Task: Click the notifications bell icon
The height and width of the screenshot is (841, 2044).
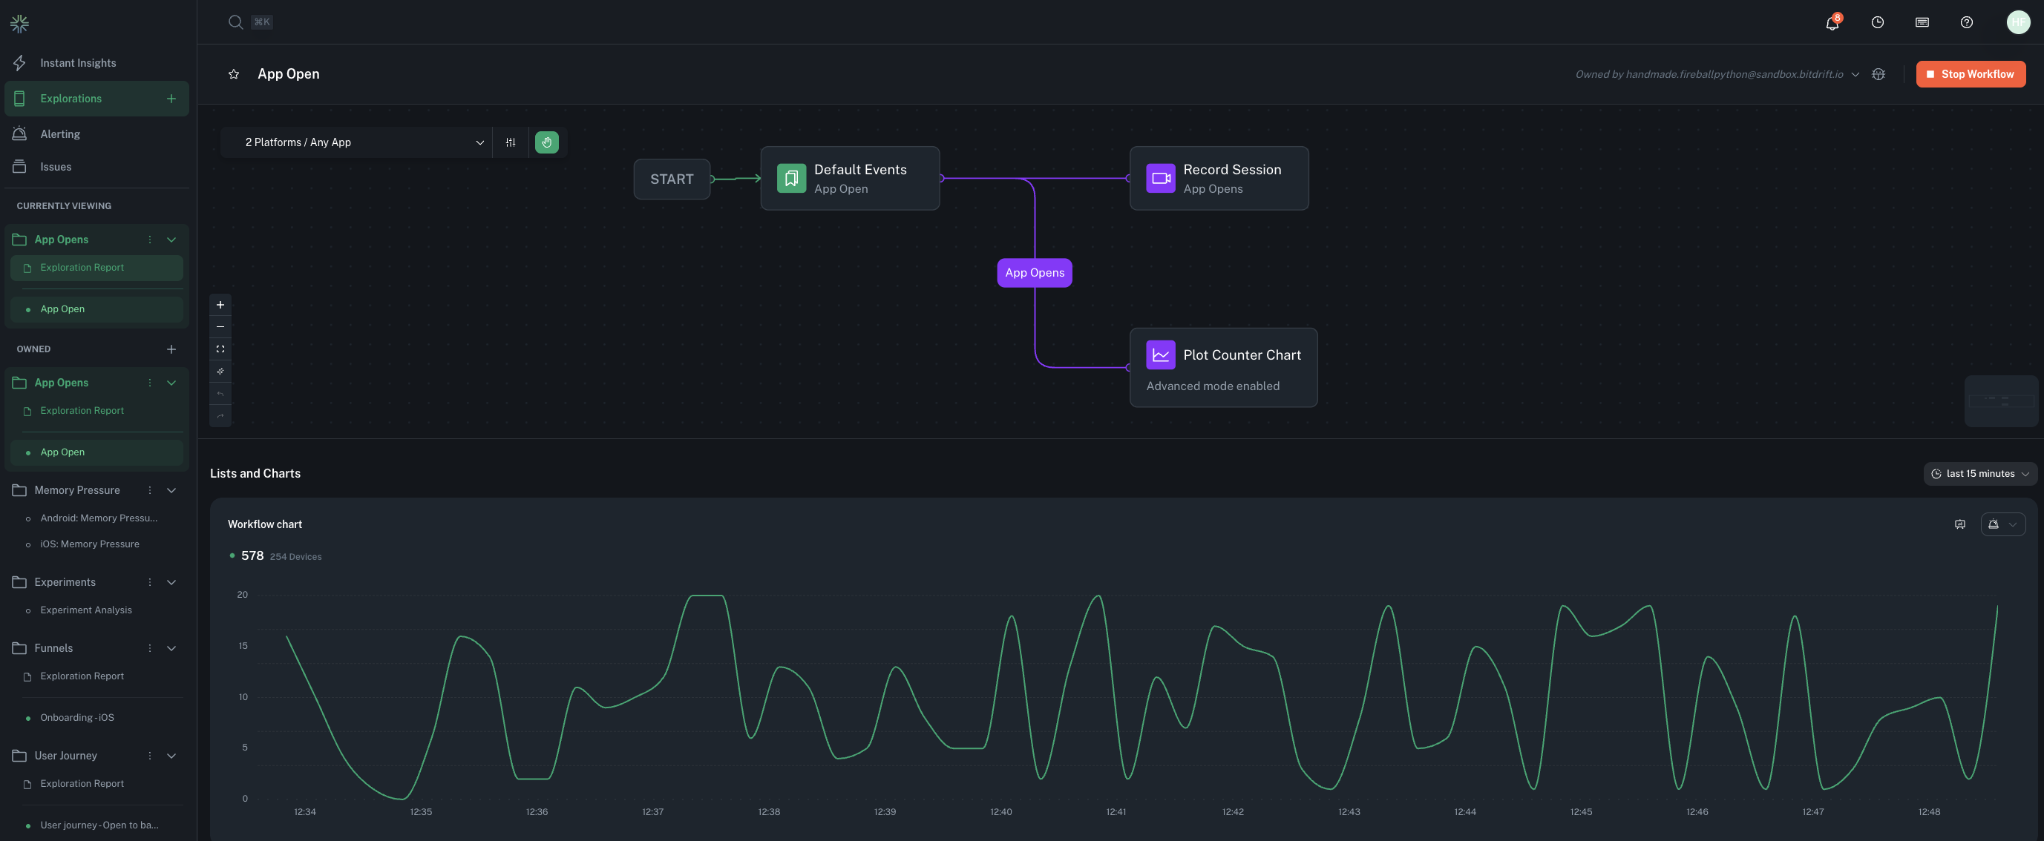Action: pyautogui.click(x=1831, y=23)
